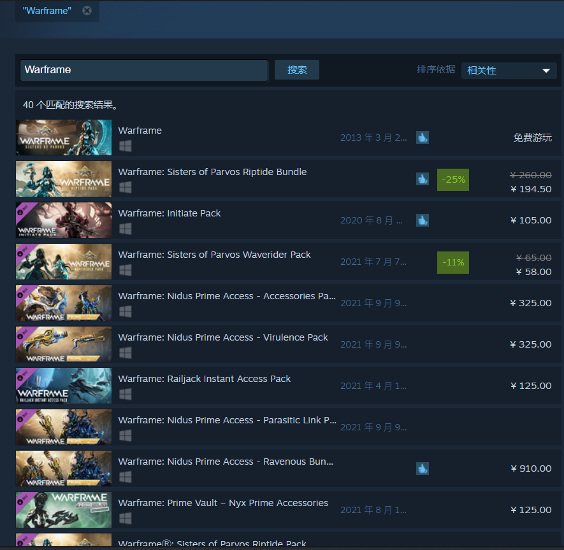Open Nyx Prime Accessories thumbnail

[64, 510]
